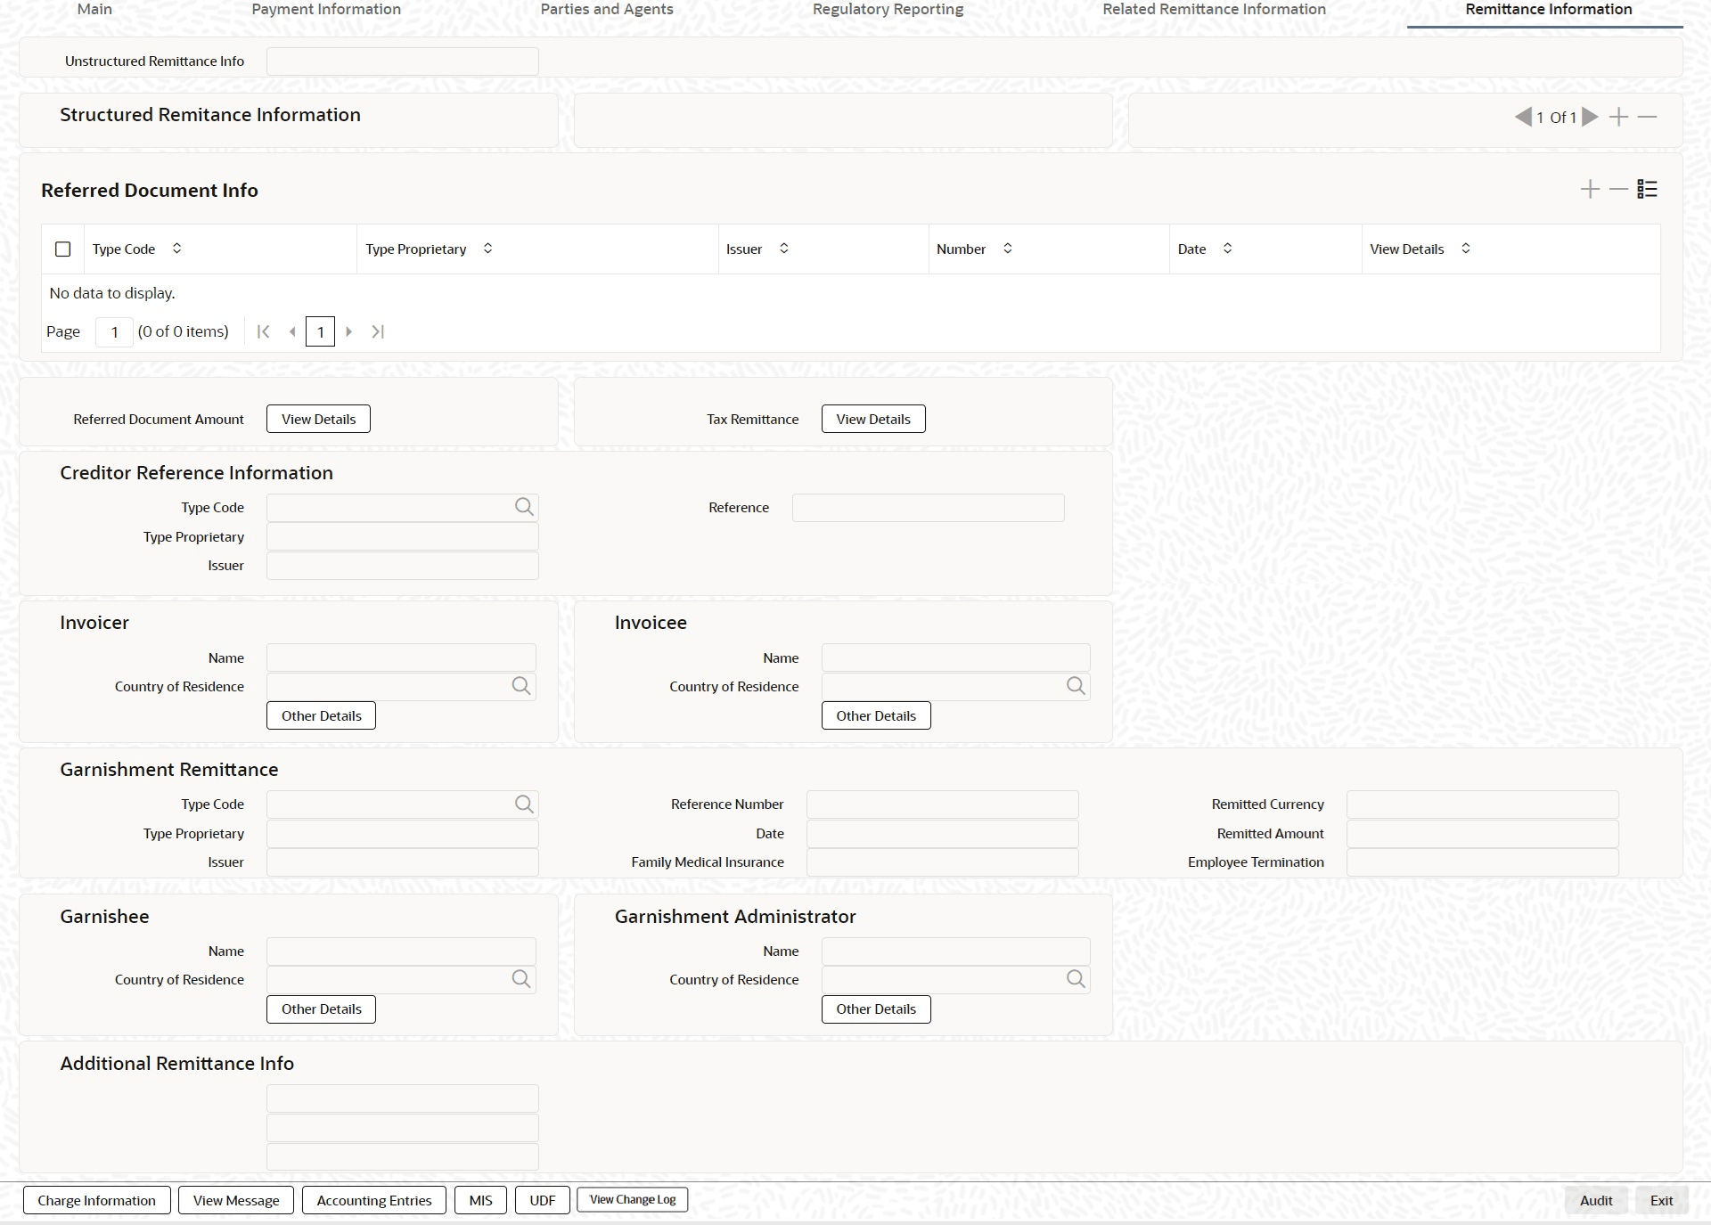
Task: Switch to Parties and Agents tab
Action: (607, 10)
